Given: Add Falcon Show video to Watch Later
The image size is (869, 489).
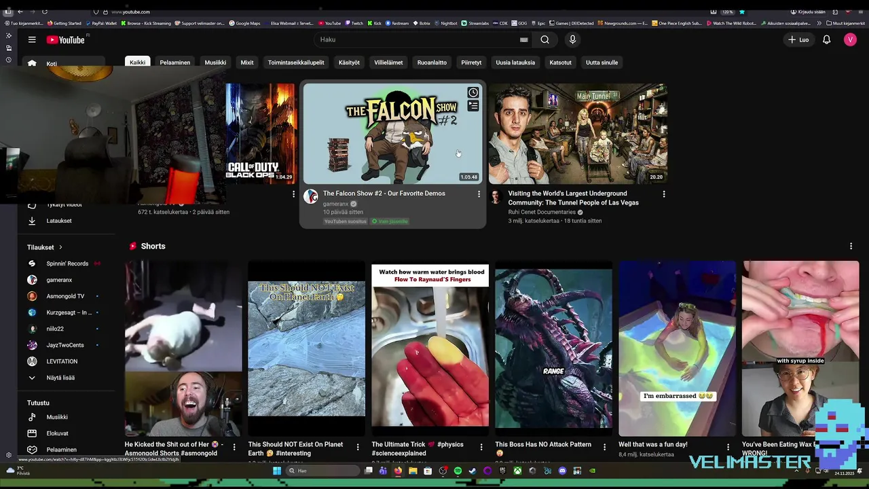Looking at the screenshot, I should tap(473, 92).
